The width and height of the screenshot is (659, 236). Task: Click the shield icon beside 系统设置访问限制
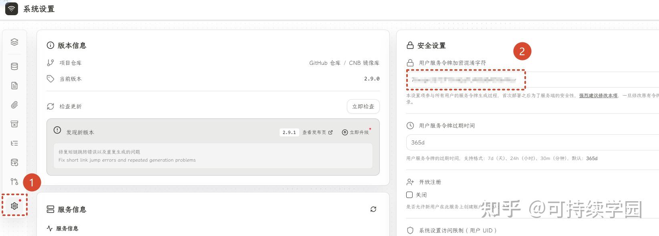(x=410, y=230)
